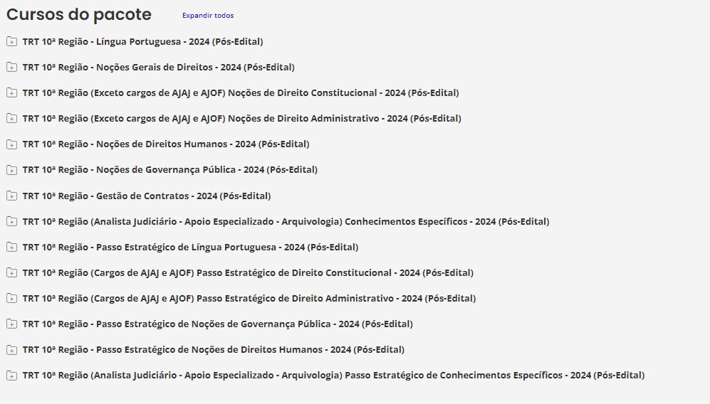Expand folder icon beside Gestão de Contratos
The width and height of the screenshot is (710, 404).
click(x=11, y=196)
